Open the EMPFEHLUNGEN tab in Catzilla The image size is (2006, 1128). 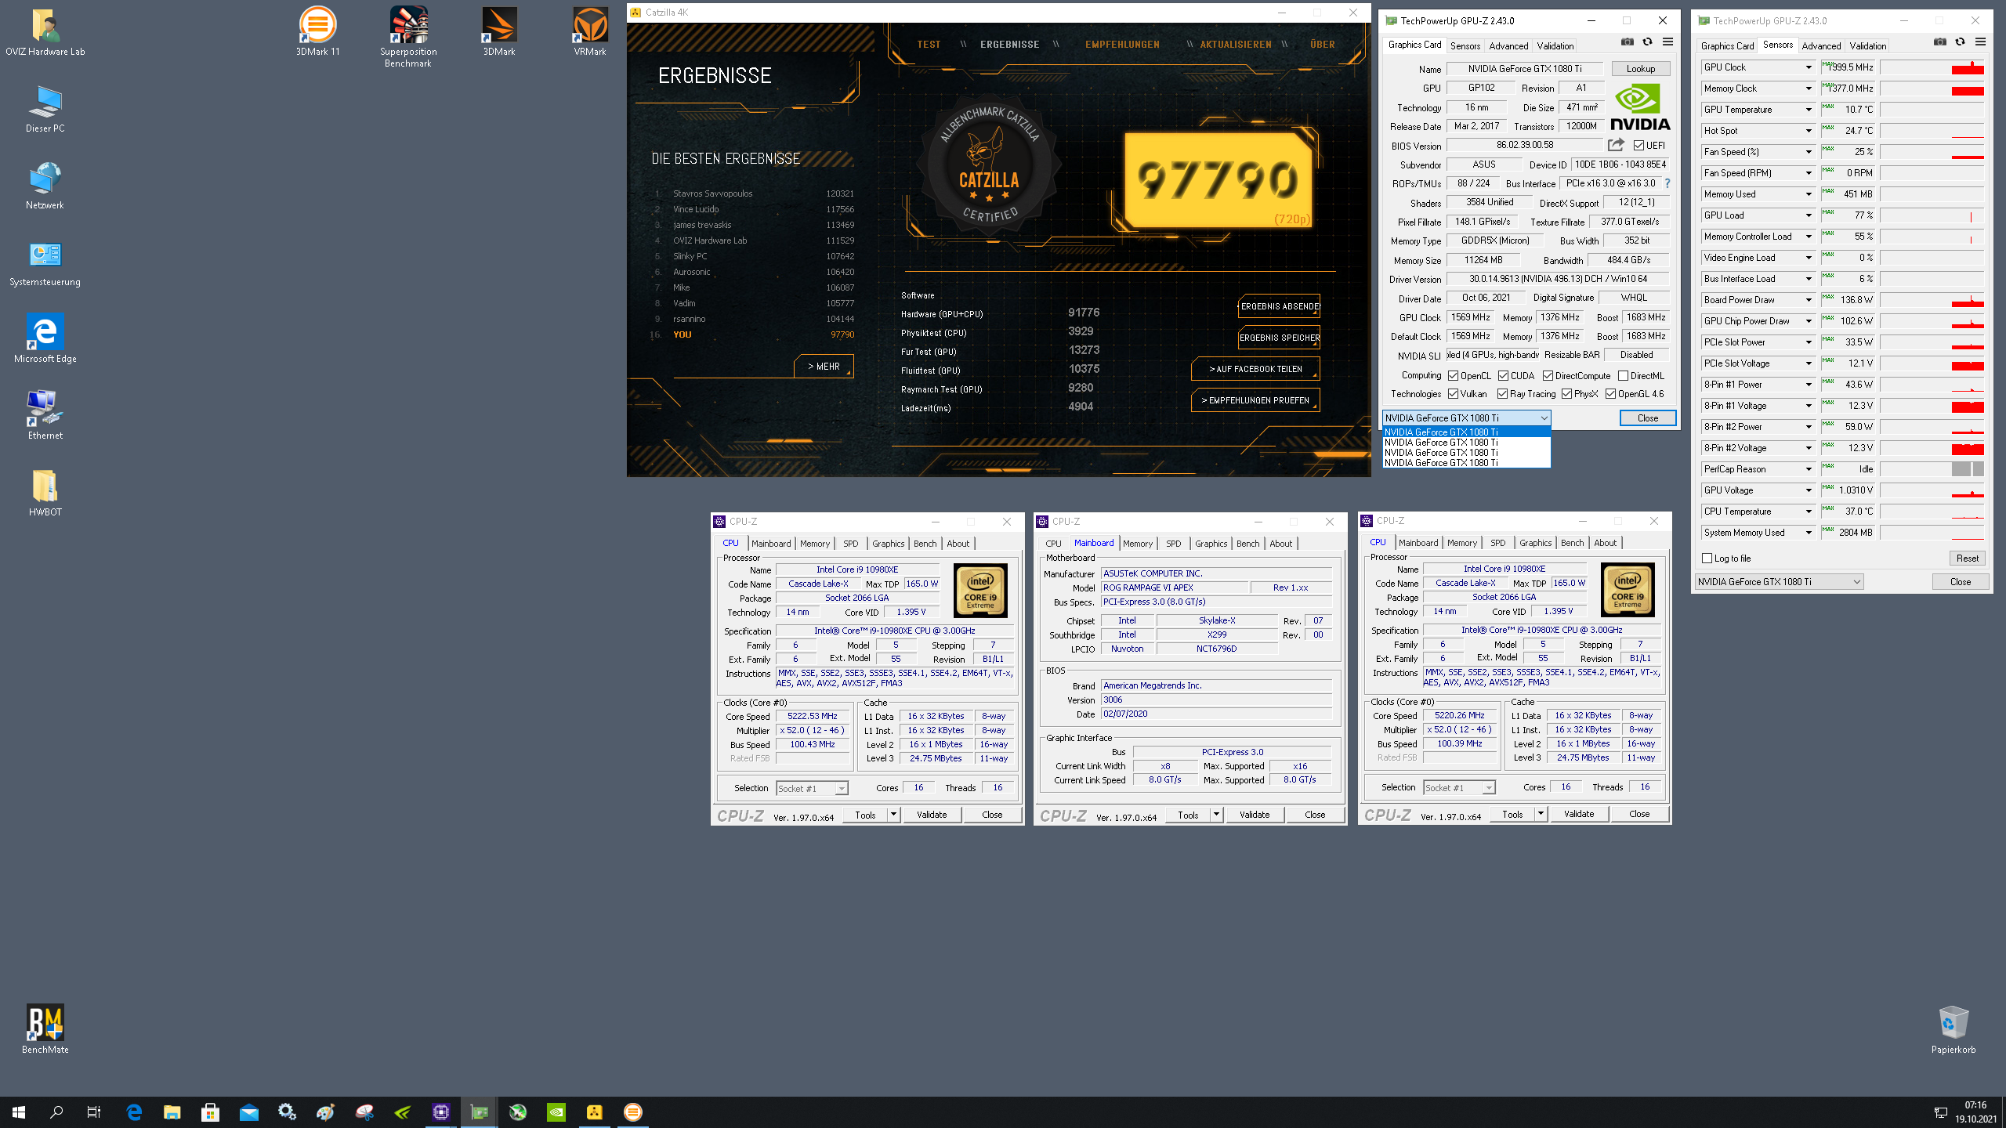1122,45
